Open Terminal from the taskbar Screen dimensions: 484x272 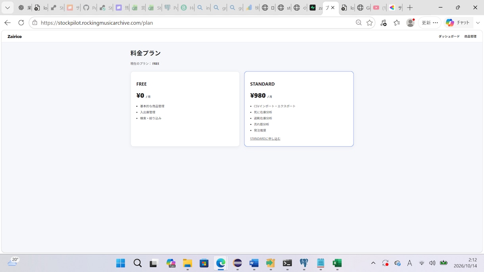[x=287, y=263]
